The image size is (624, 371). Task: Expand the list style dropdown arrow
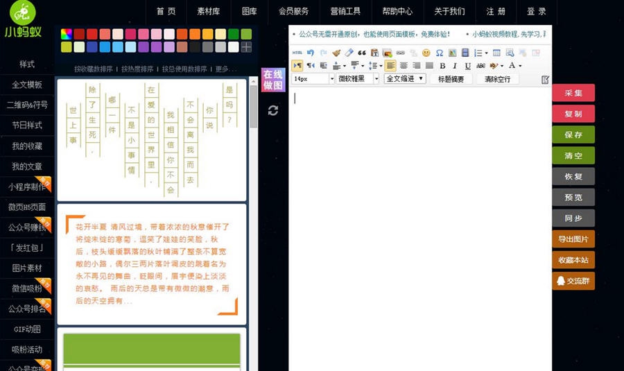[486, 53]
